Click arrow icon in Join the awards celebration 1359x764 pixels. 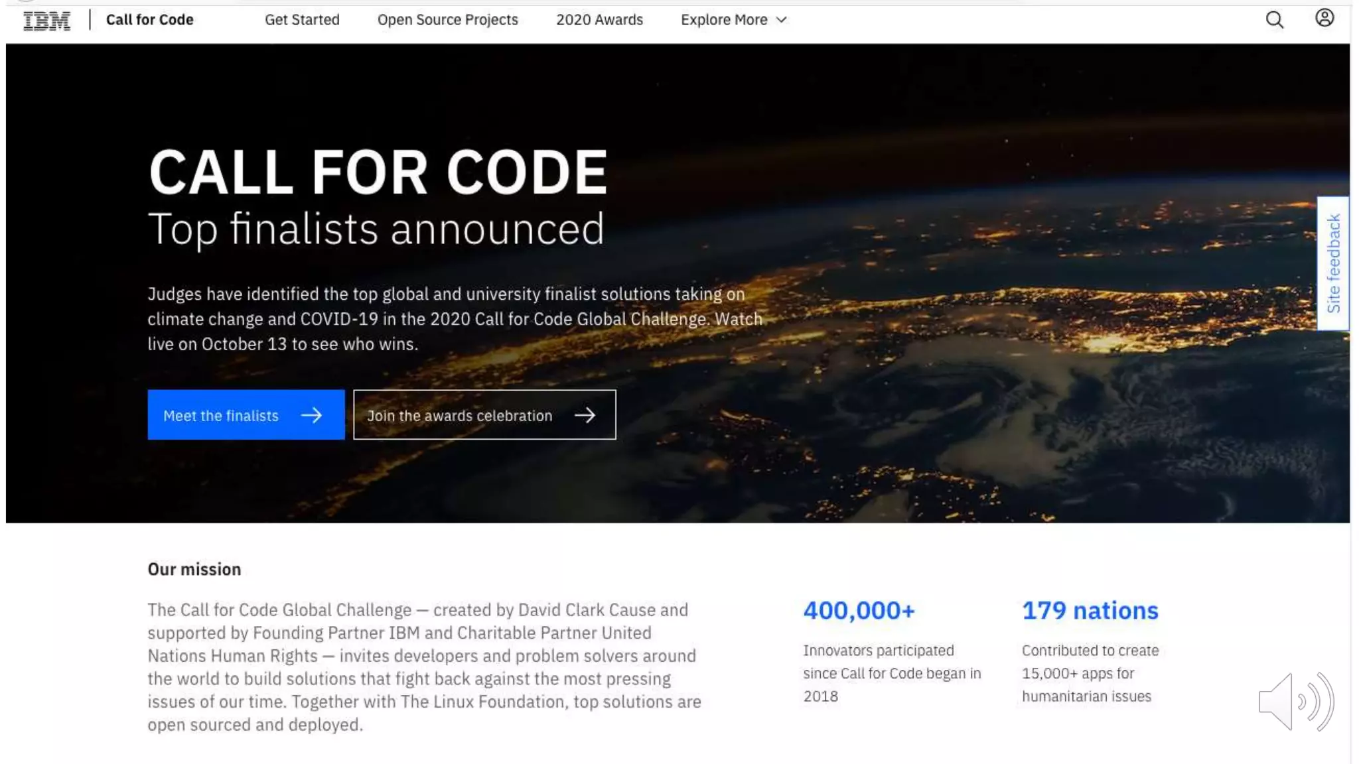click(585, 415)
